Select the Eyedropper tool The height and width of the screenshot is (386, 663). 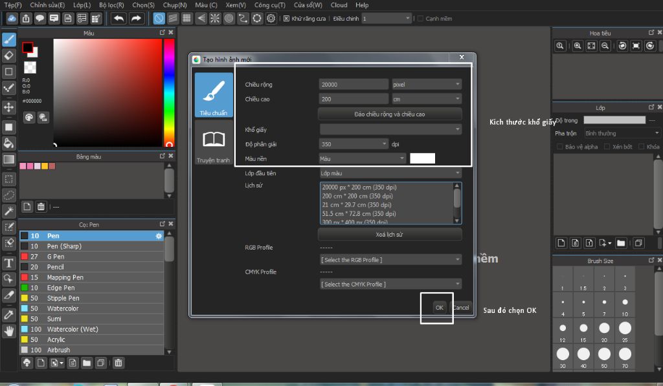(9, 315)
